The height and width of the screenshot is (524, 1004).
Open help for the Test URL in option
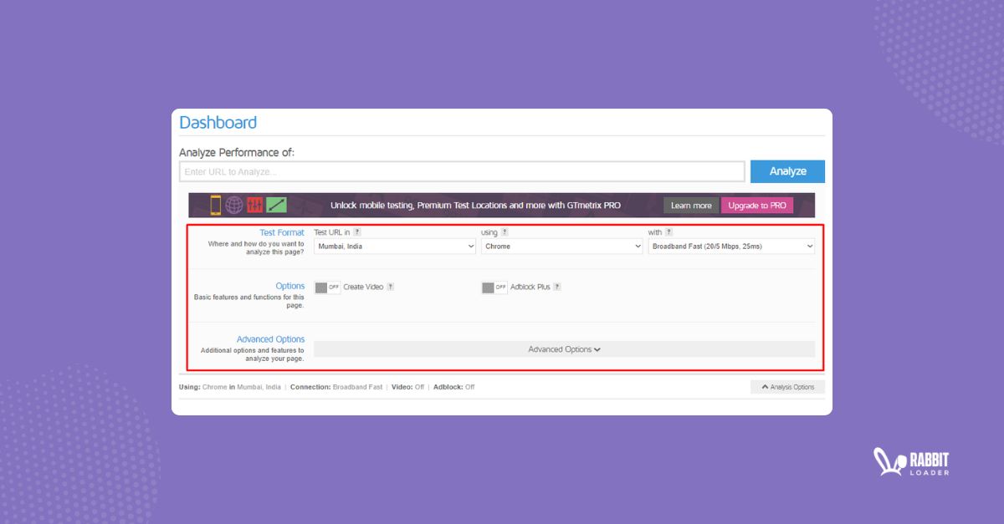click(357, 232)
